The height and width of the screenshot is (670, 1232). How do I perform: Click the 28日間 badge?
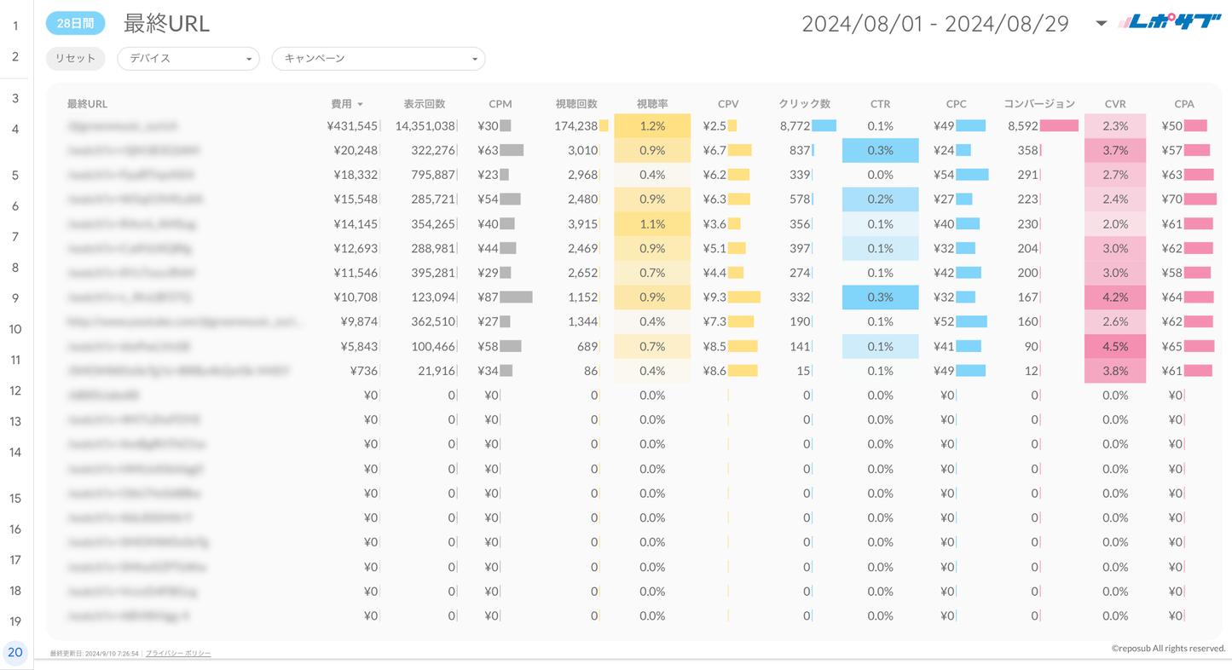76,24
